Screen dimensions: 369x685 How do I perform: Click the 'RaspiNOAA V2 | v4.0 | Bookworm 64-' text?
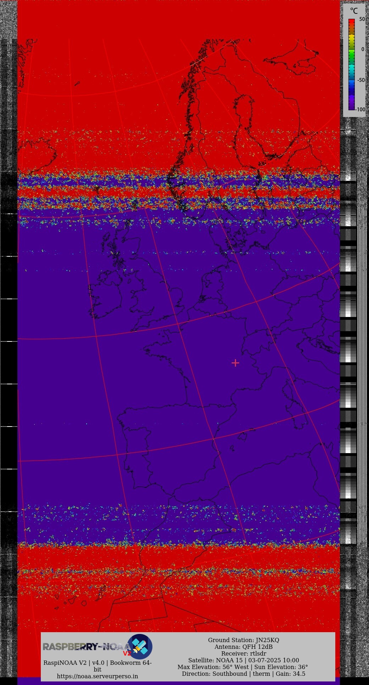(x=98, y=663)
